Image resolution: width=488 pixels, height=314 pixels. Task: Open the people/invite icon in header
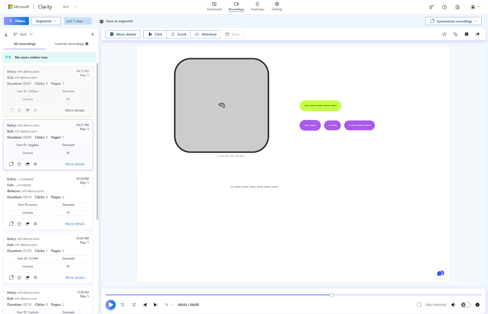(x=431, y=7)
